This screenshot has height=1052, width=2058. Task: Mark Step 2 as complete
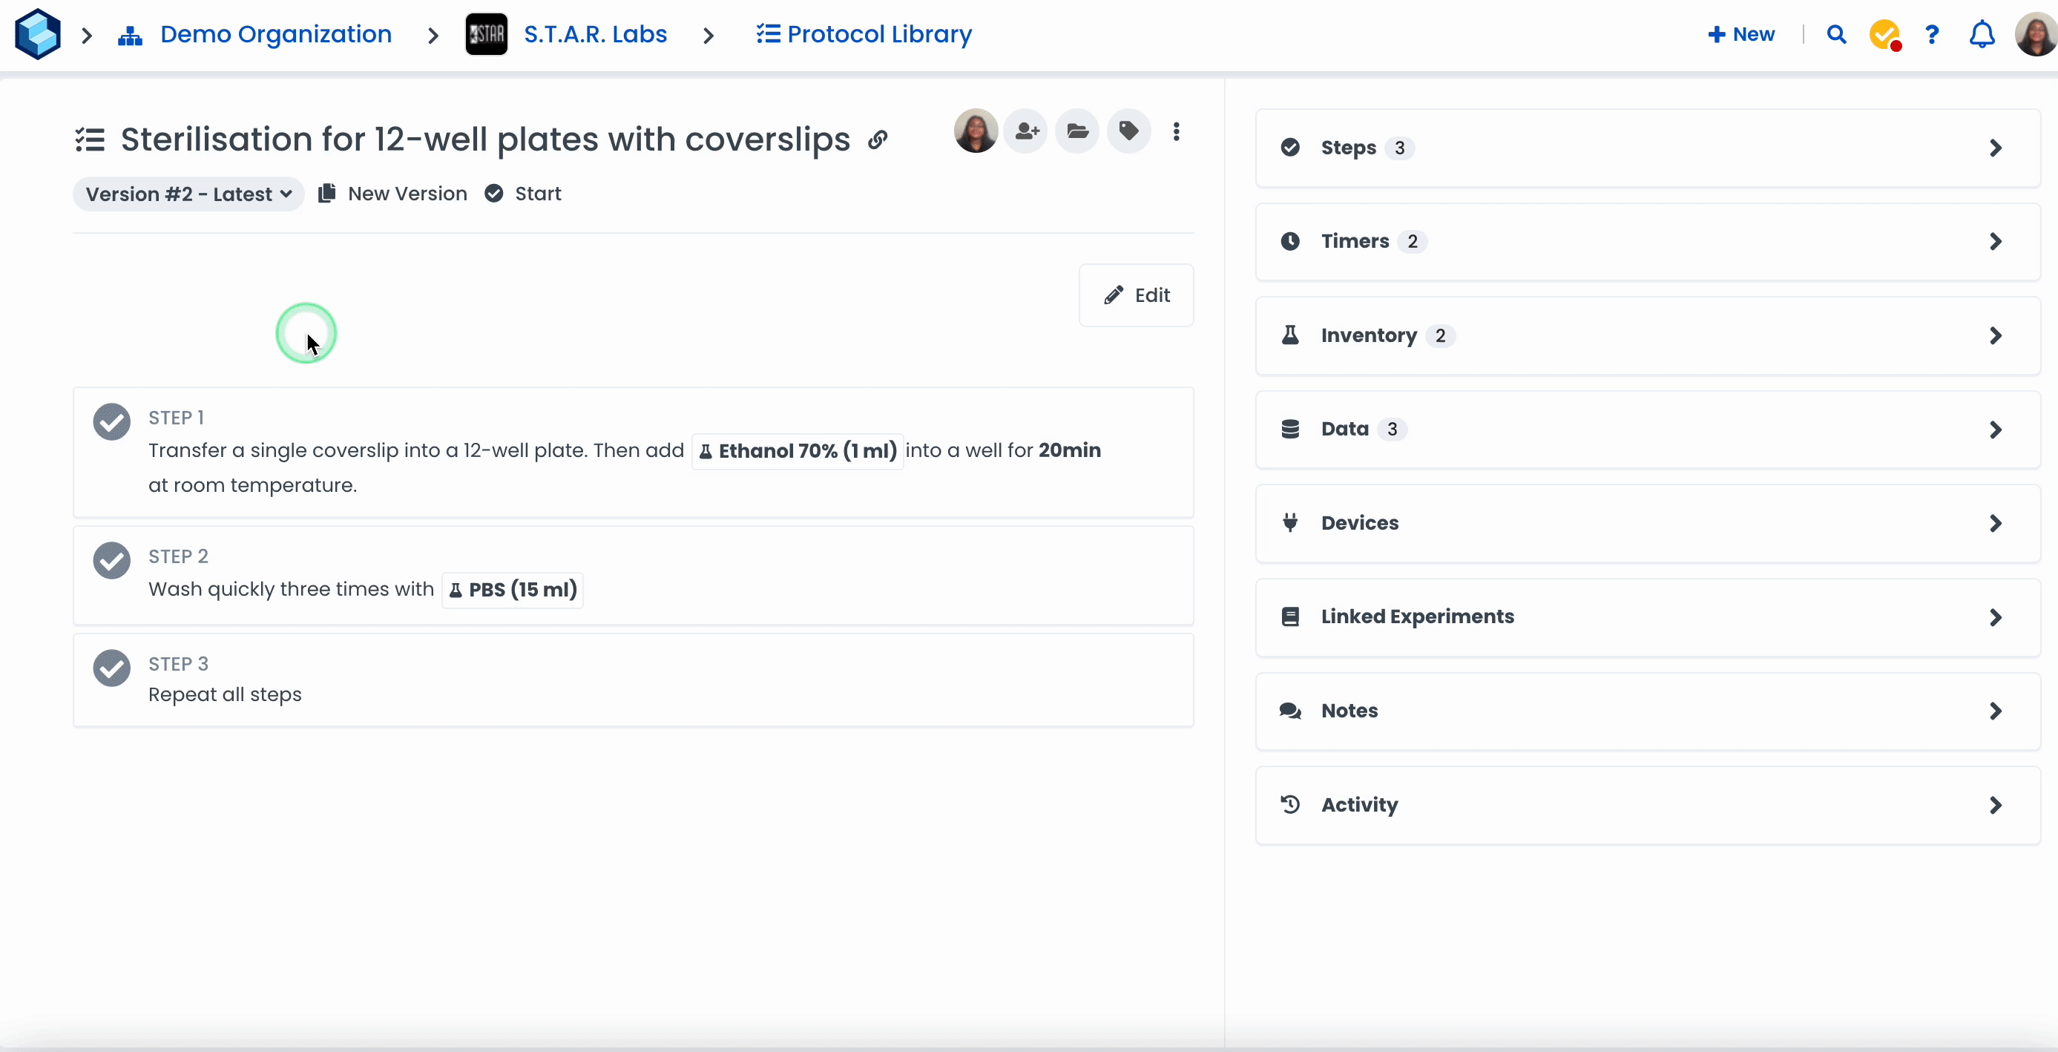click(112, 560)
